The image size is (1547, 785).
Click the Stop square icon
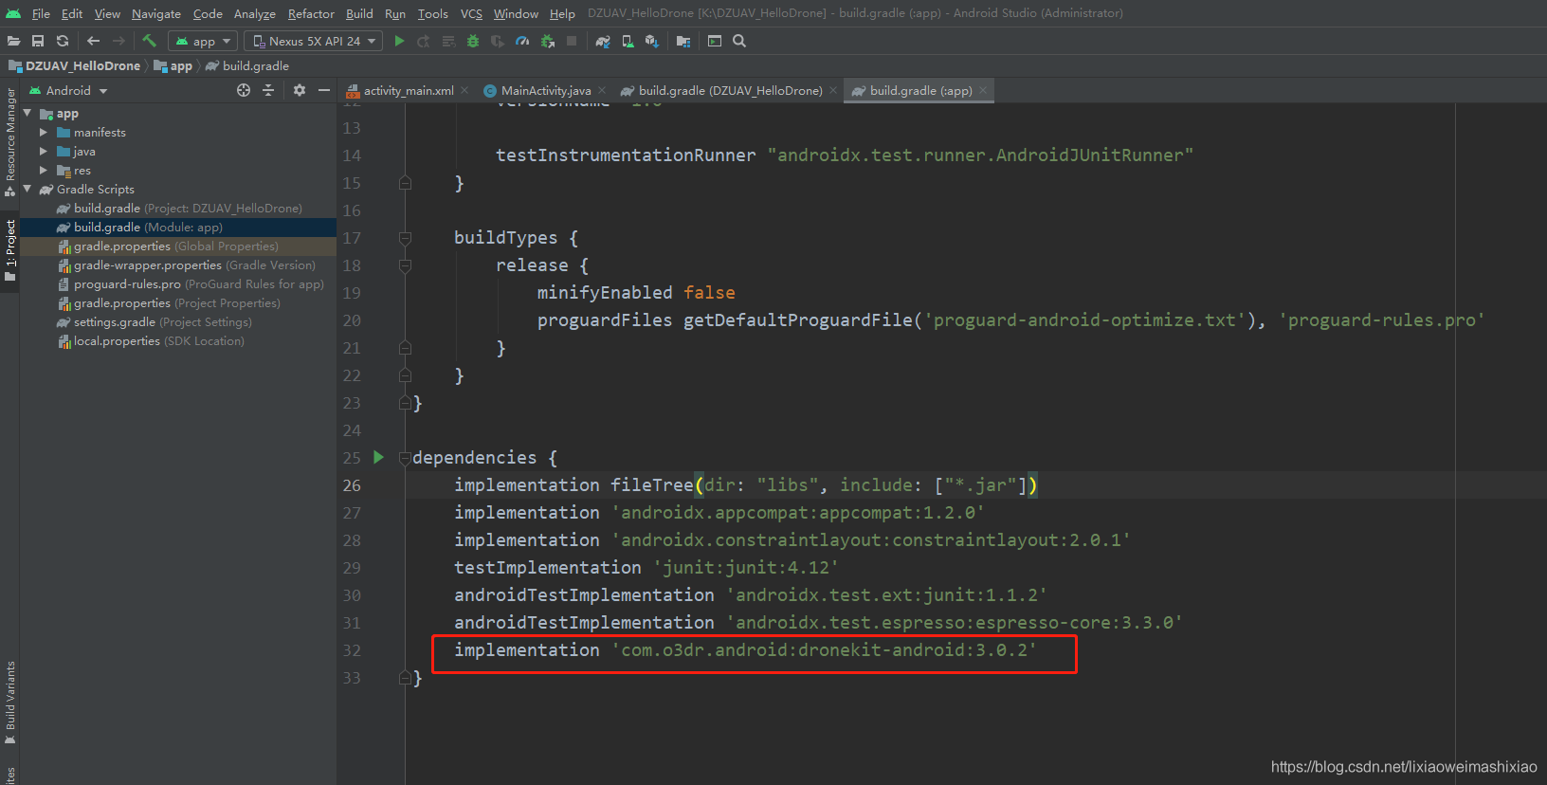572,41
